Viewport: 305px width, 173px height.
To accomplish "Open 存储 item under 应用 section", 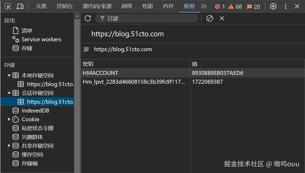I will click(27, 48).
